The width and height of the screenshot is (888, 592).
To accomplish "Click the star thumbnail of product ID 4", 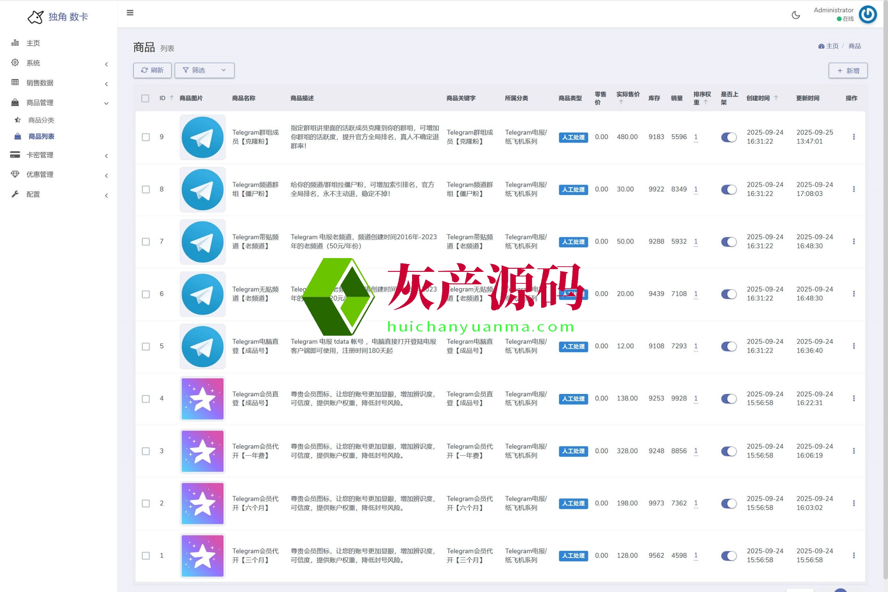I will (202, 399).
